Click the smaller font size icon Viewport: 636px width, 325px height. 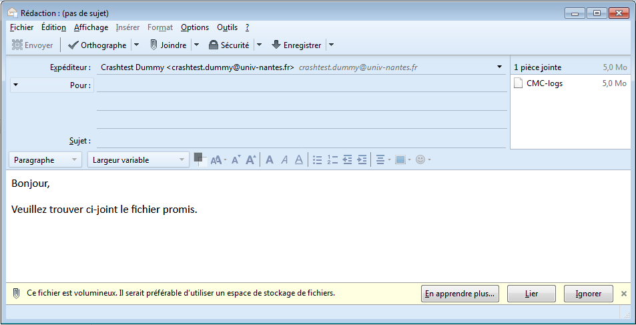coord(236,160)
